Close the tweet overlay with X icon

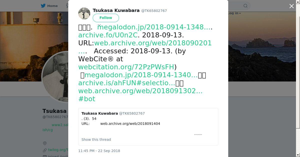291,6
